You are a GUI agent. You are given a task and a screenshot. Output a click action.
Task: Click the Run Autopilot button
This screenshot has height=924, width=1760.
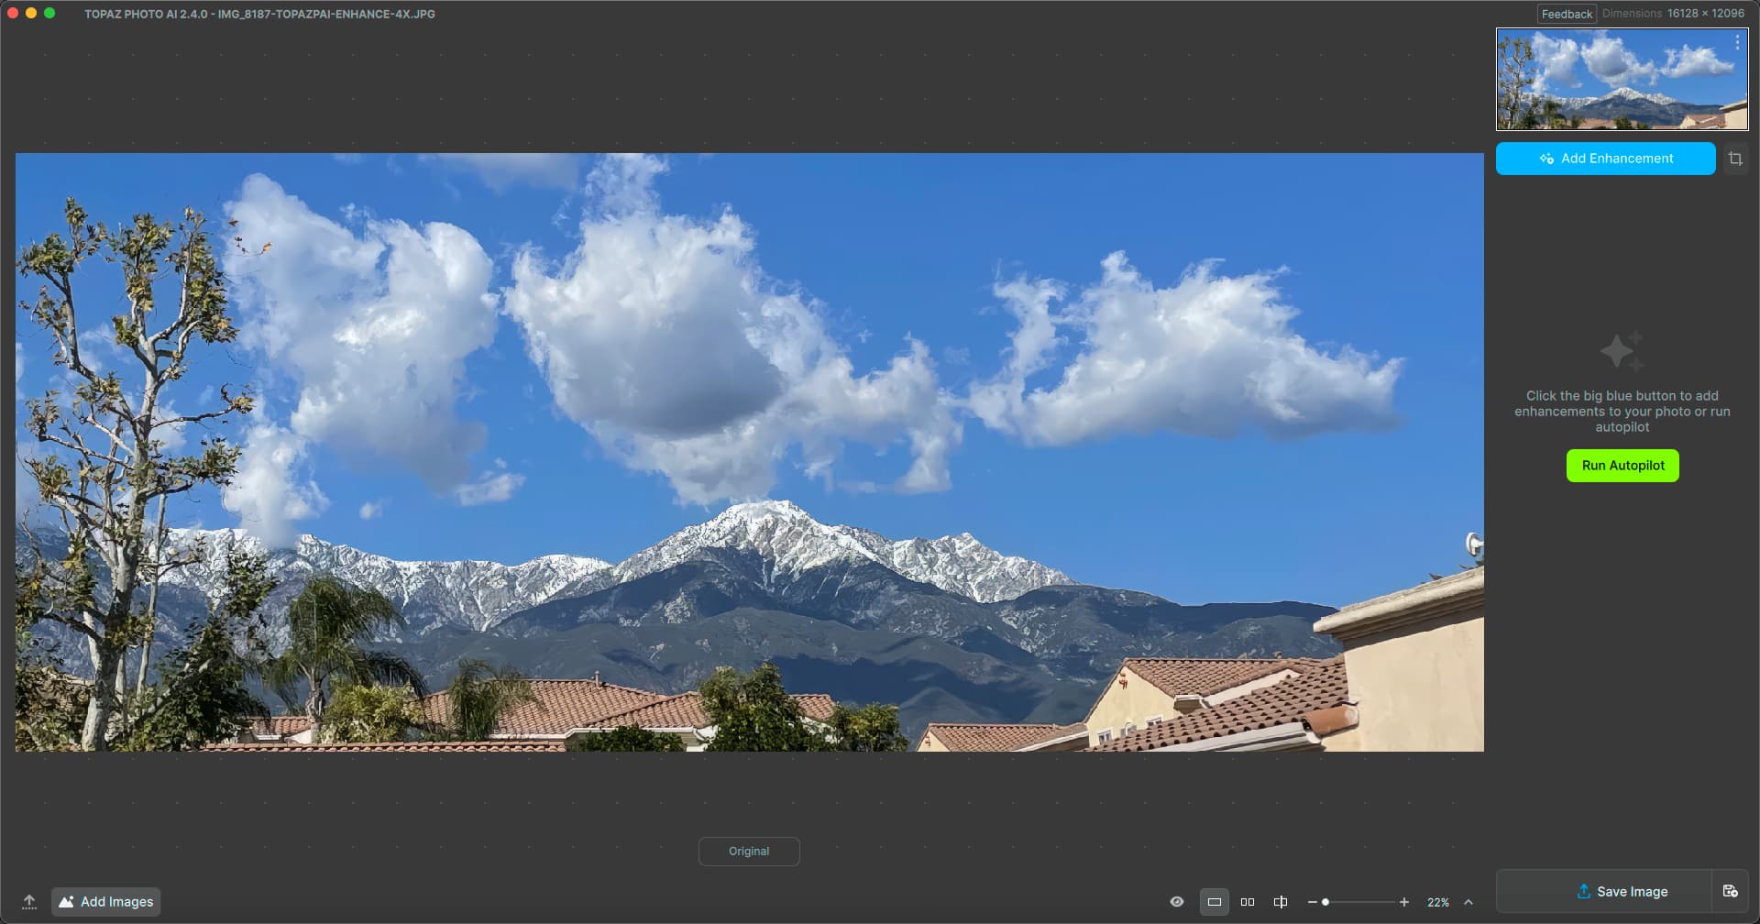1622,466
